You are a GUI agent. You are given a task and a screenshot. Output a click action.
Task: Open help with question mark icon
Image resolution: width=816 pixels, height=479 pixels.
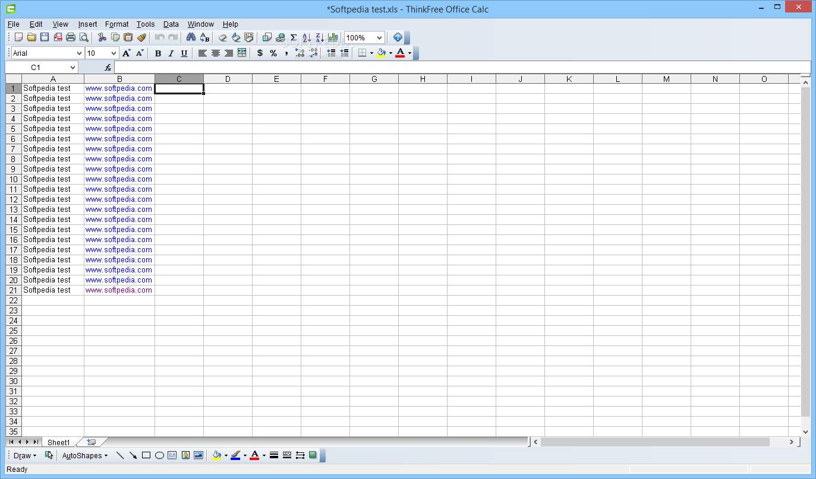pyautogui.click(x=398, y=37)
